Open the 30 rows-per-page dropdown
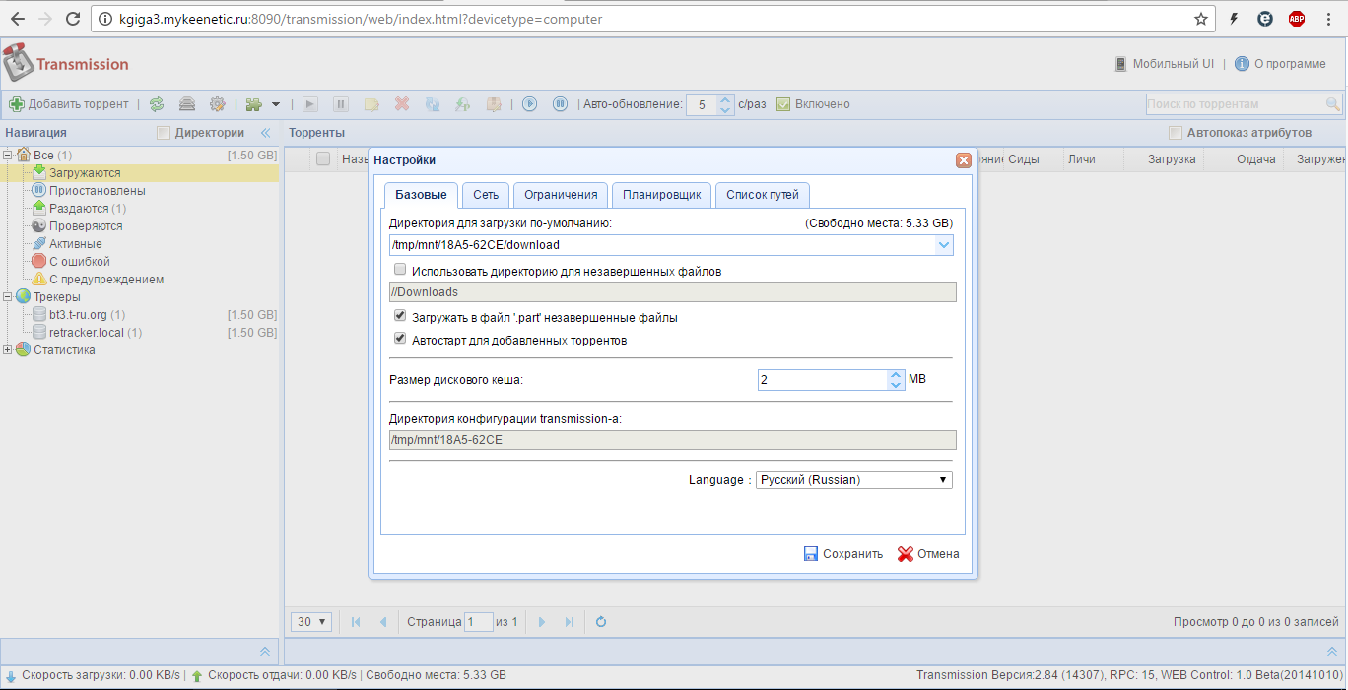The width and height of the screenshot is (1348, 690). click(312, 622)
